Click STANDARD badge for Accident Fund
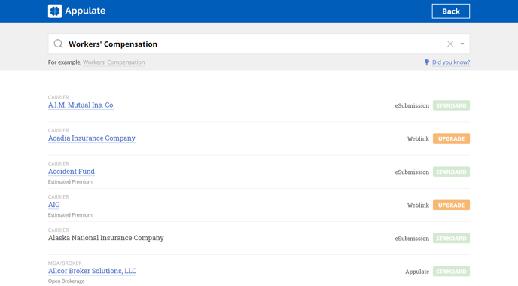518x286 pixels. point(451,172)
